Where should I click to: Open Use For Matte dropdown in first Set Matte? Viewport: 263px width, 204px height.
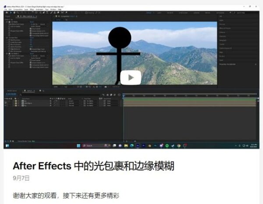(39, 26)
